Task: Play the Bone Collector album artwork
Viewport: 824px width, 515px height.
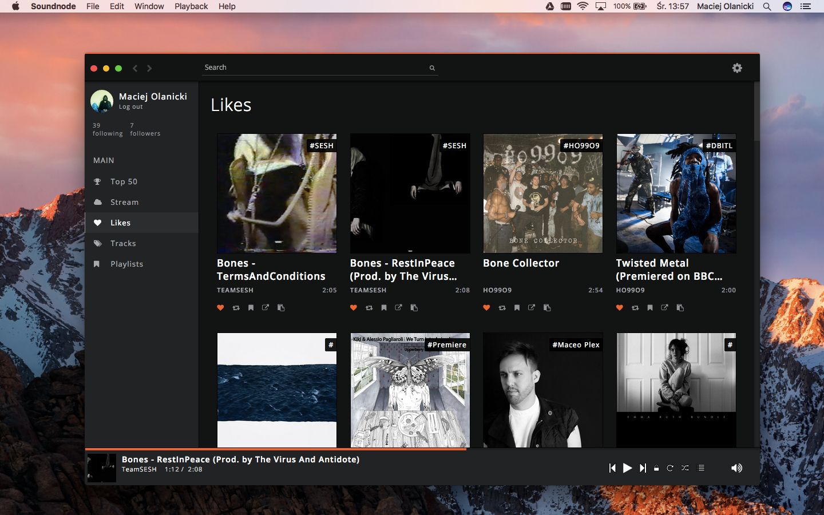Action: [542, 193]
